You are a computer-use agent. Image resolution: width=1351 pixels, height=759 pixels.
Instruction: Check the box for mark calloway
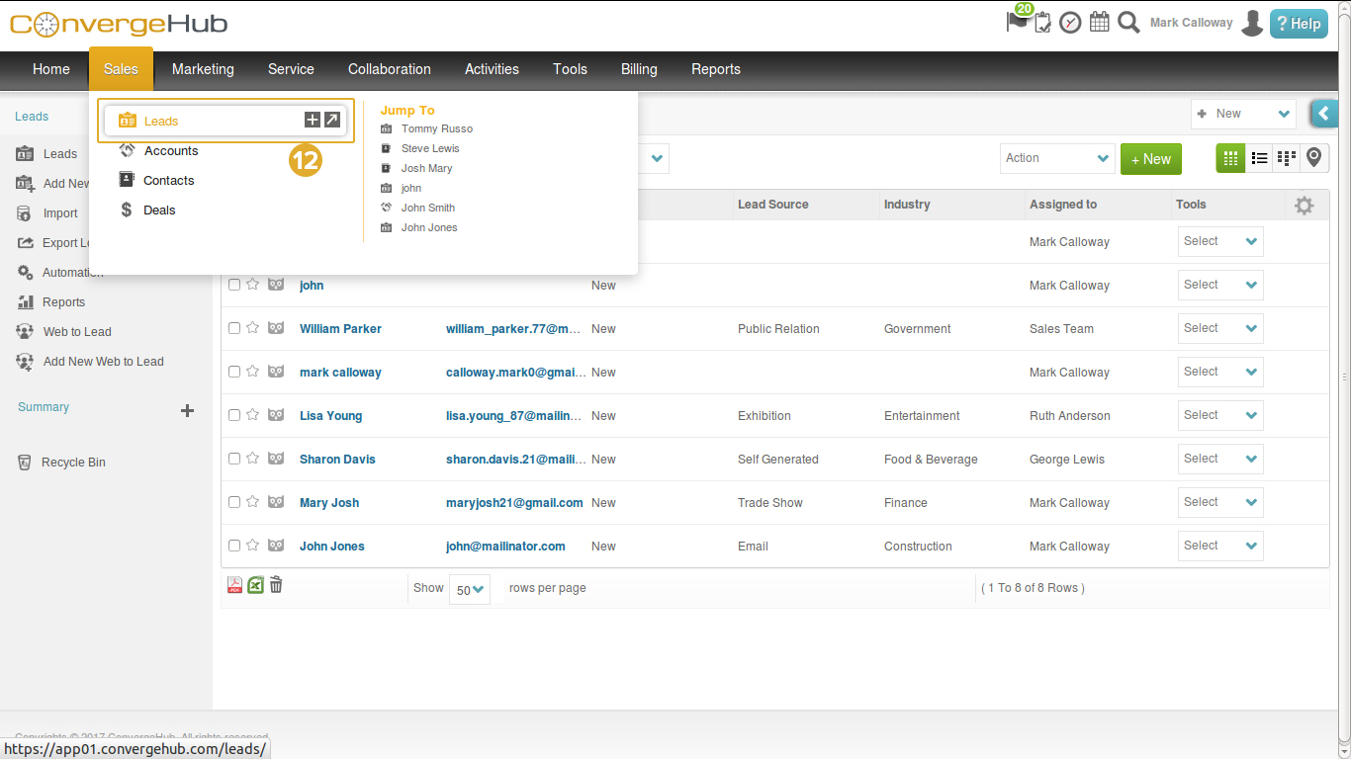[x=234, y=372]
